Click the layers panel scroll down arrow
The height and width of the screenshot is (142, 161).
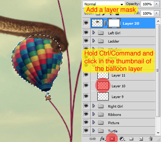158,133
